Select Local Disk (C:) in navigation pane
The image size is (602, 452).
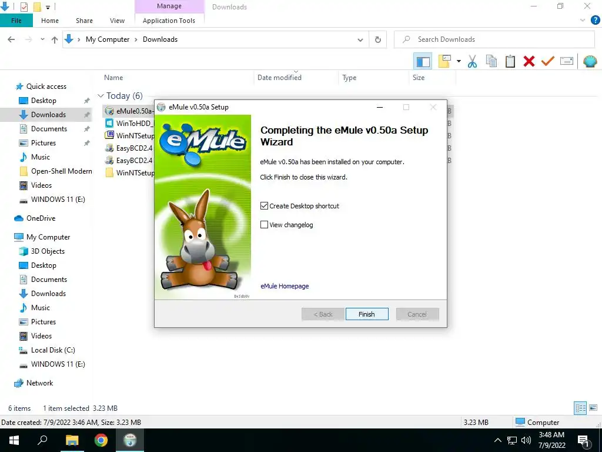(x=53, y=350)
